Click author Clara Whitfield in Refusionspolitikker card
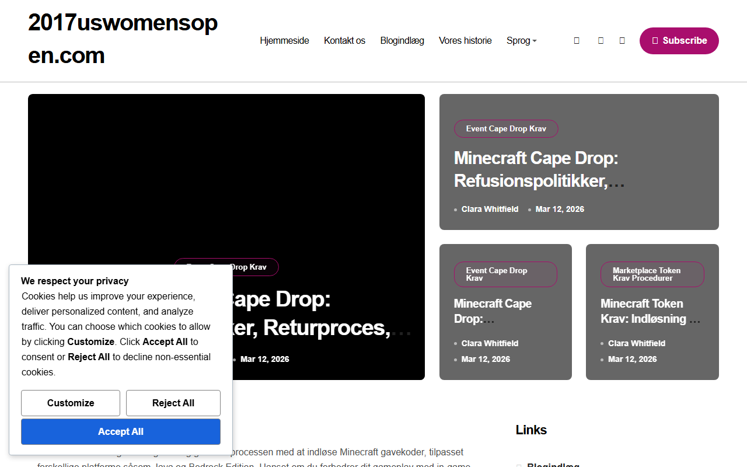The width and height of the screenshot is (747, 467). point(490,209)
